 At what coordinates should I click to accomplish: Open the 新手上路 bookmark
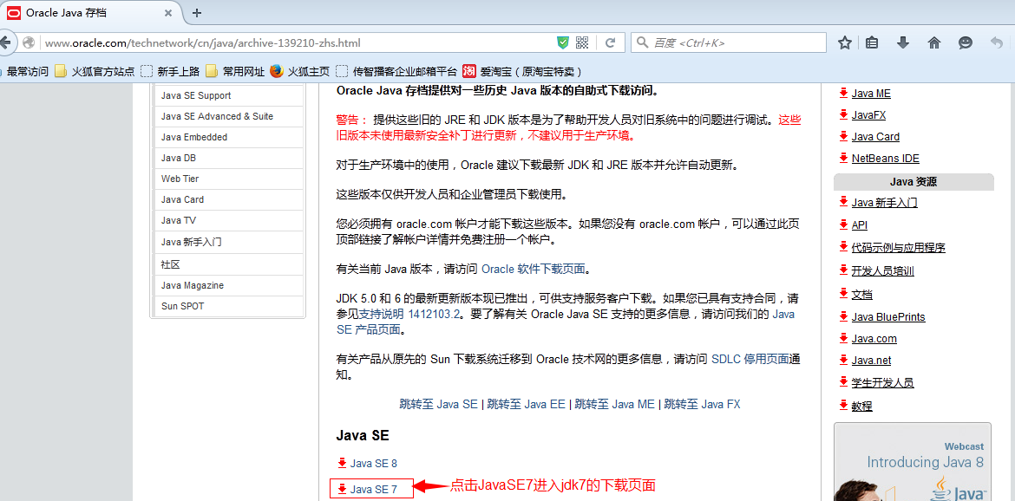tap(170, 71)
